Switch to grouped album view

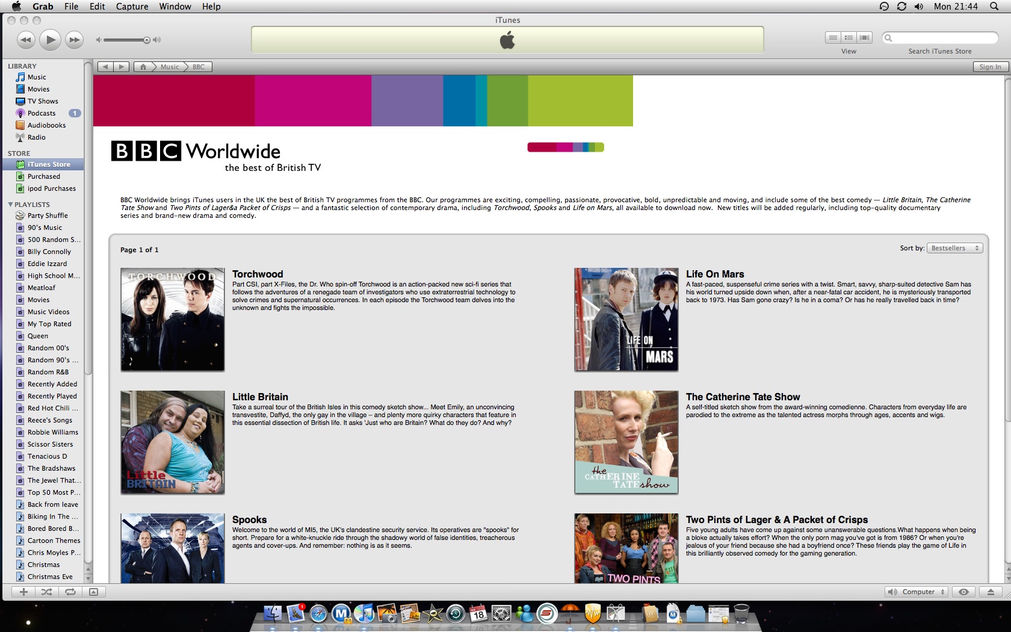click(849, 37)
